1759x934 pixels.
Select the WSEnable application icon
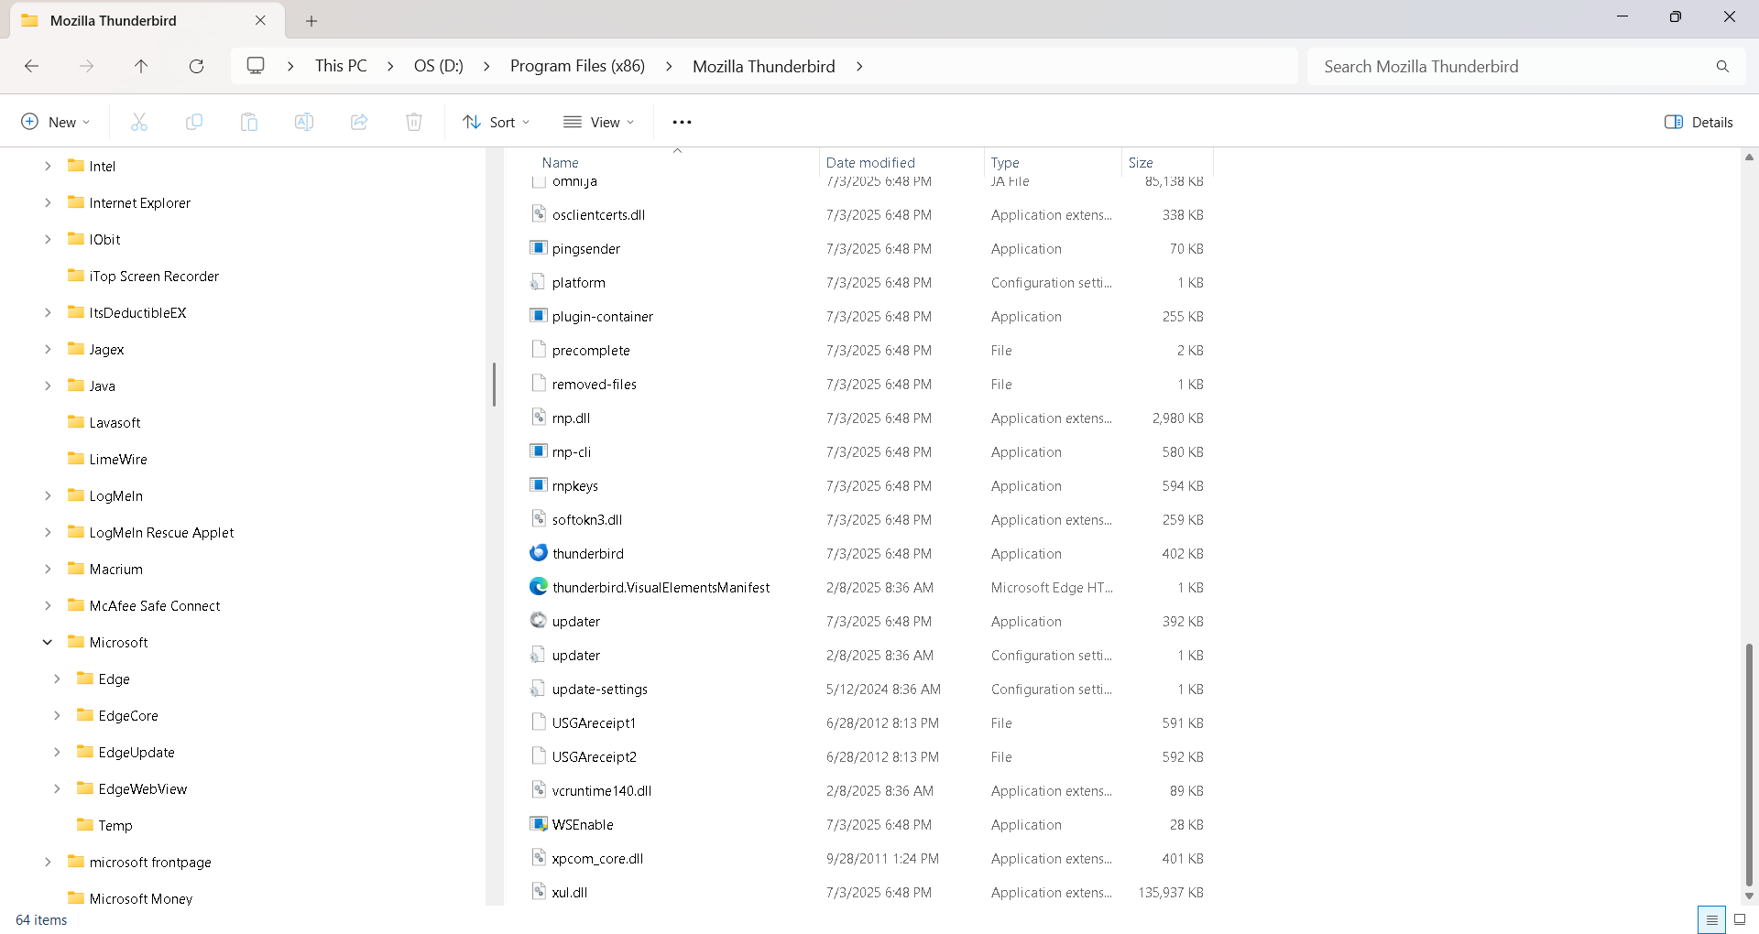click(x=539, y=824)
